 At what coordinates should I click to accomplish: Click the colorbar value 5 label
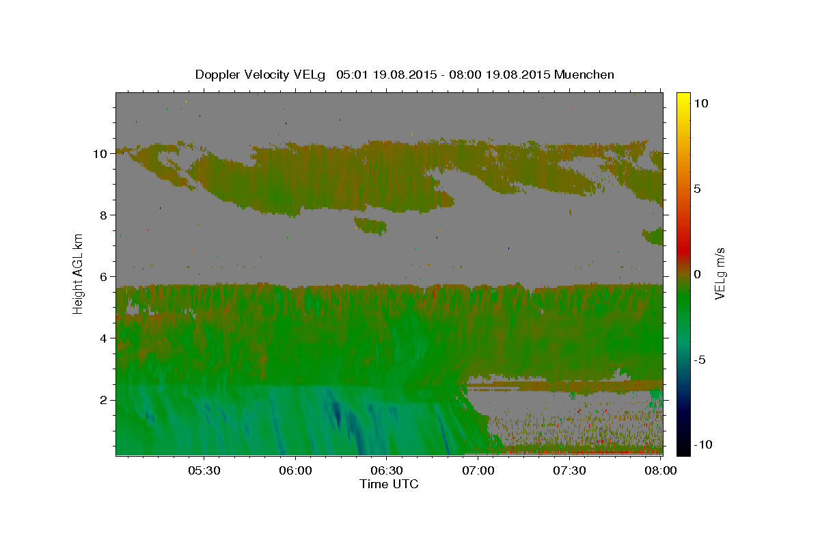[698, 189]
